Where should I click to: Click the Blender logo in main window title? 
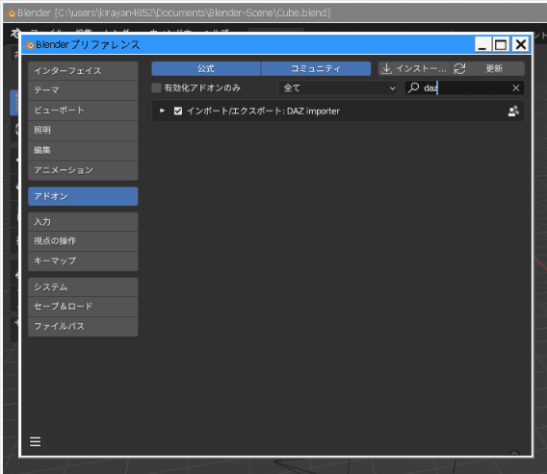click(11, 13)
